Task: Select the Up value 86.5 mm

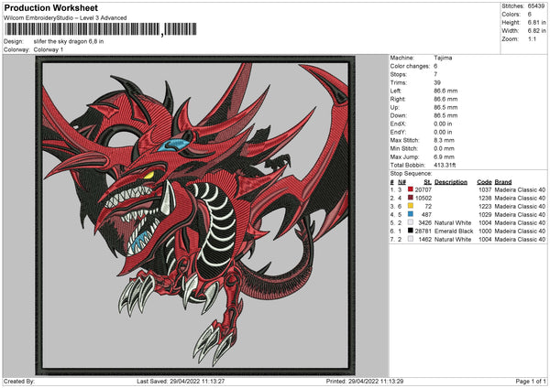Action: pos(445,107)
